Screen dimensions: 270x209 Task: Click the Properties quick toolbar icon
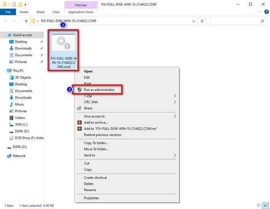coord(14,4)
